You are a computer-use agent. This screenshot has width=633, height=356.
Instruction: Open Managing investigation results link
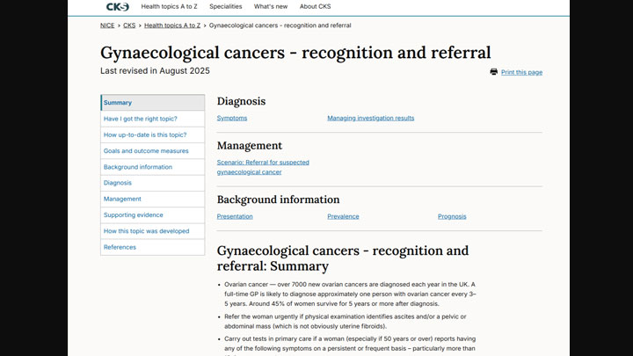pos(370,118)
